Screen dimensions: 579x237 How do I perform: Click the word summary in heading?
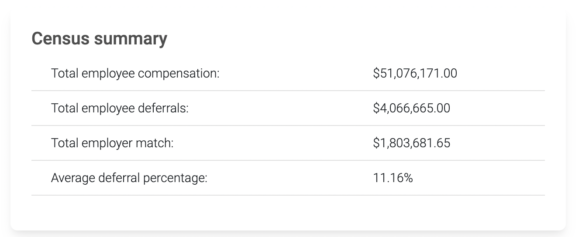pos(130,40)
